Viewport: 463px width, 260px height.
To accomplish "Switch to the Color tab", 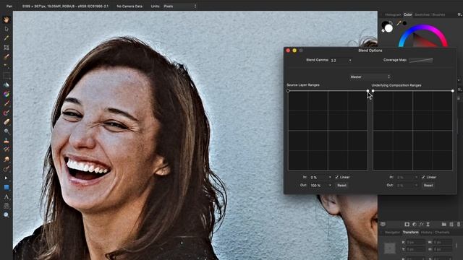I will [x=408, y=14].
